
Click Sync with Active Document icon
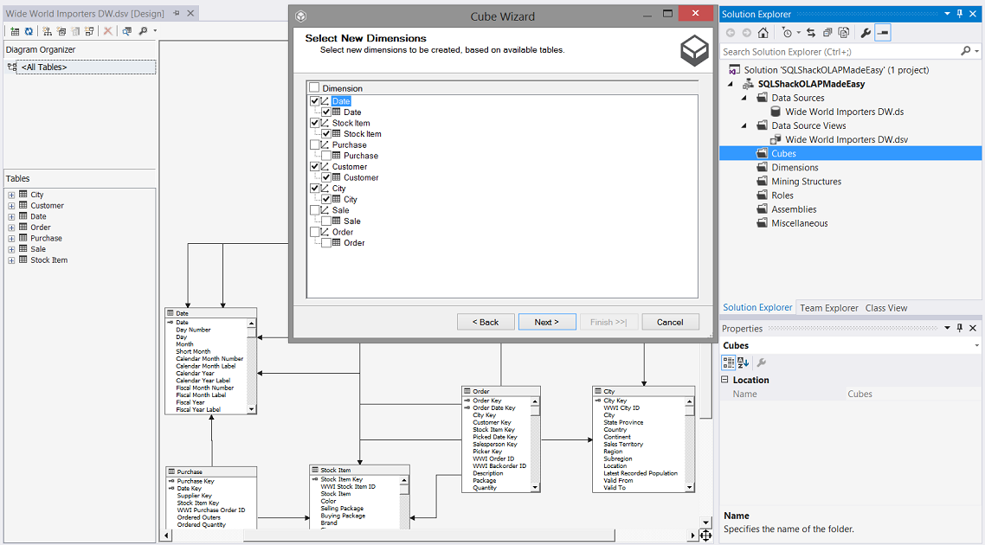click(810, 33)
